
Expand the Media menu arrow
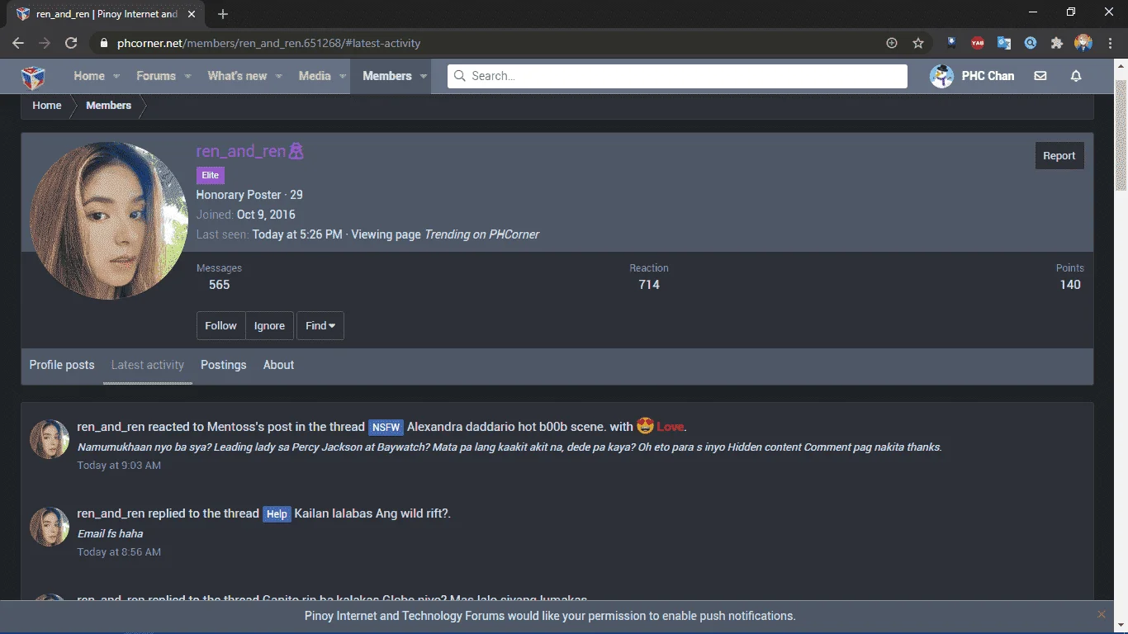343,76
